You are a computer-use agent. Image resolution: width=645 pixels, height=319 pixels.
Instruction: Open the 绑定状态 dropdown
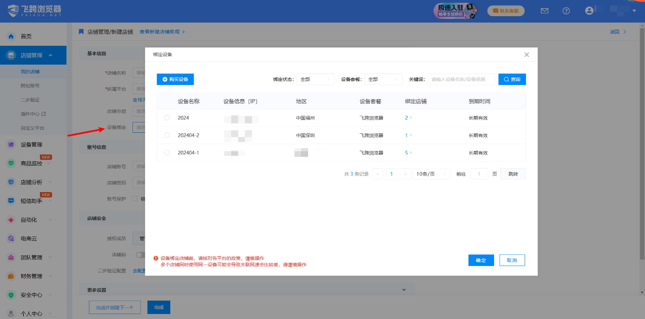coord(315,79)
